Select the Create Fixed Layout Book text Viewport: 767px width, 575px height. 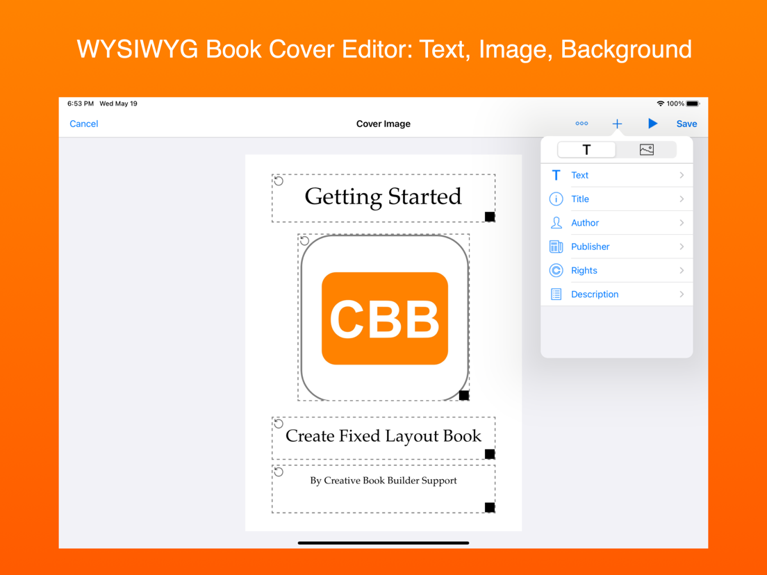click(383, 436)
